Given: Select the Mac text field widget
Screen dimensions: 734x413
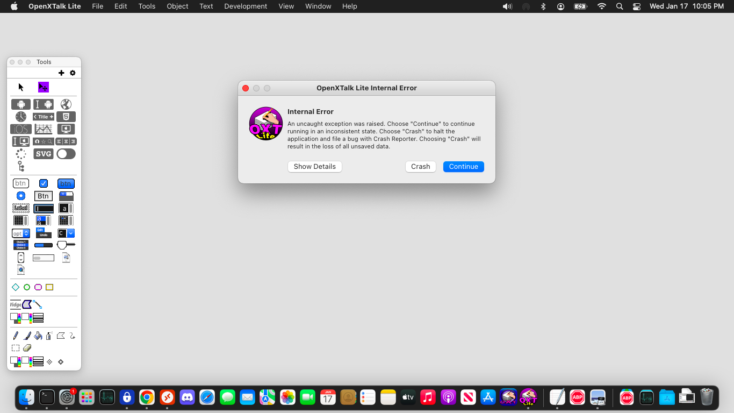Looking at the screenshot, I should click(21, 141).
